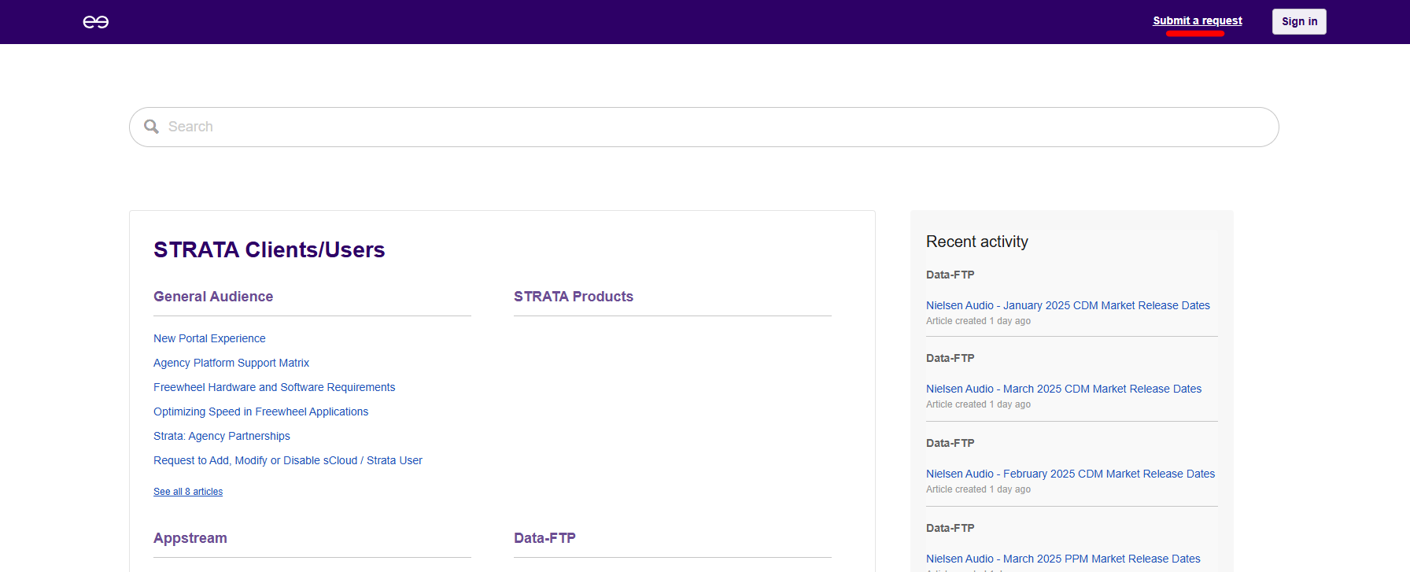The image size is (1410, 572).
Task: Click 'Article created 1 day ago' under March CDM article
Action: (978, 404)
